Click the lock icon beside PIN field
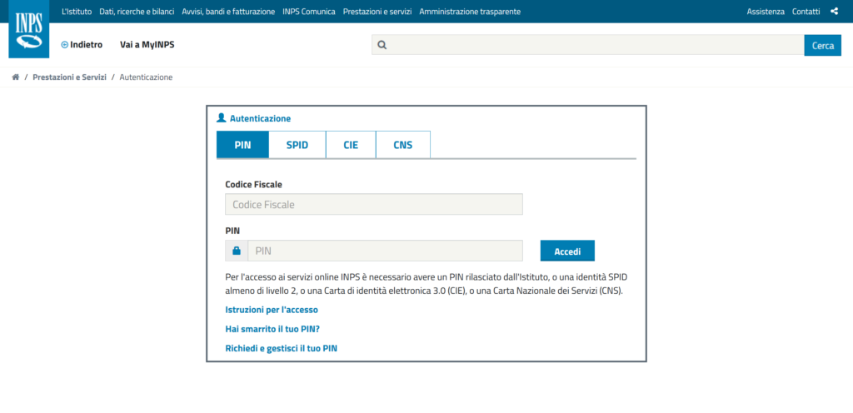The image size is (853, 413). (x=237, y=251)
